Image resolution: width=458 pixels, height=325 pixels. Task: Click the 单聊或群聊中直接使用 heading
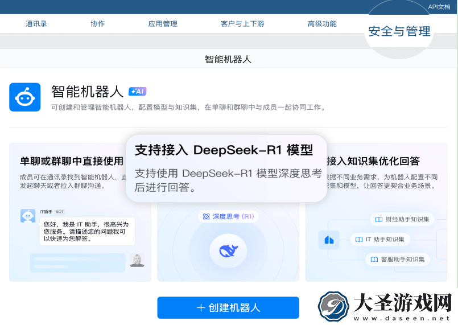[72, 161]
